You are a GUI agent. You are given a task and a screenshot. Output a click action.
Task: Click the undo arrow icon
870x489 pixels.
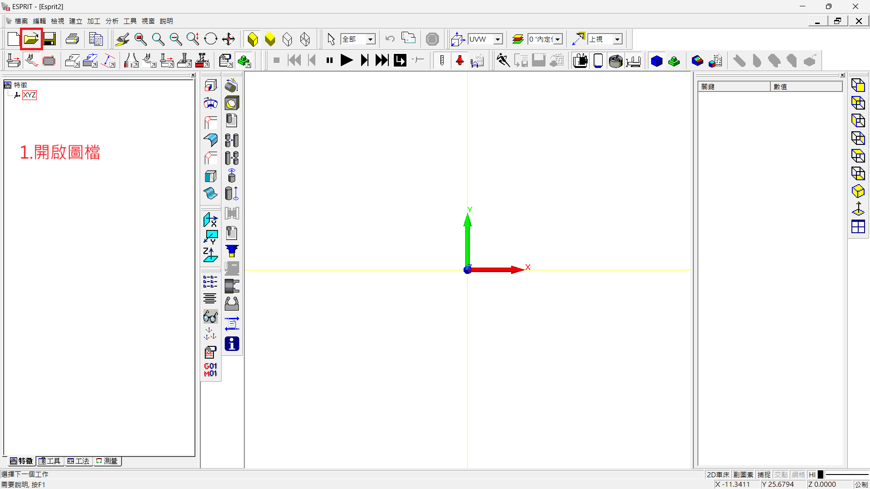(x=390, y=39)
